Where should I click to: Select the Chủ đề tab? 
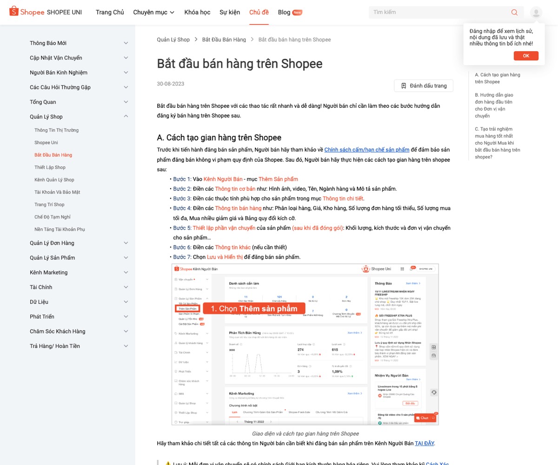(x=259, y=12)
